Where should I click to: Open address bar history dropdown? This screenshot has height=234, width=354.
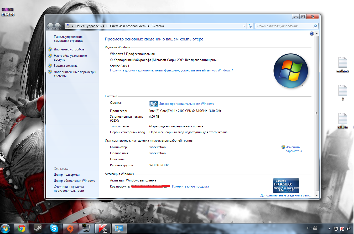click(x=244, y=26)
